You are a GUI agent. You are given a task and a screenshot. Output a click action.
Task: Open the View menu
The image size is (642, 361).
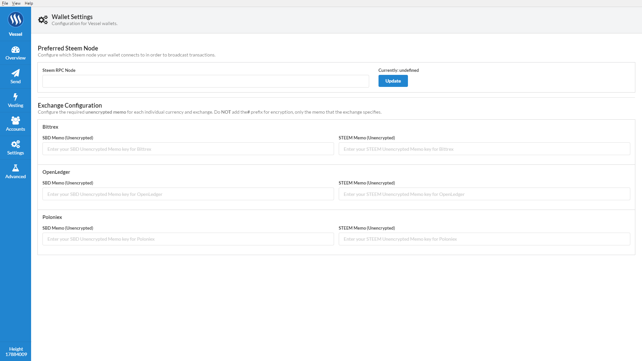click(16, 3)
